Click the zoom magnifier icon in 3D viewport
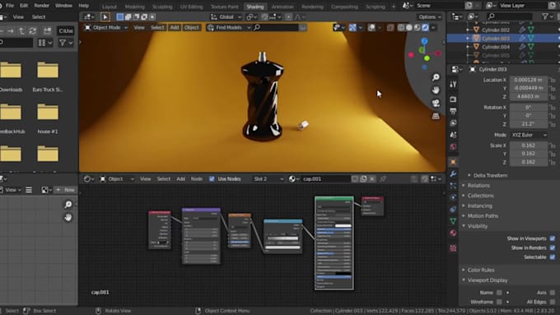This screenshot has height=315, width=560. [x=436, y=77]
